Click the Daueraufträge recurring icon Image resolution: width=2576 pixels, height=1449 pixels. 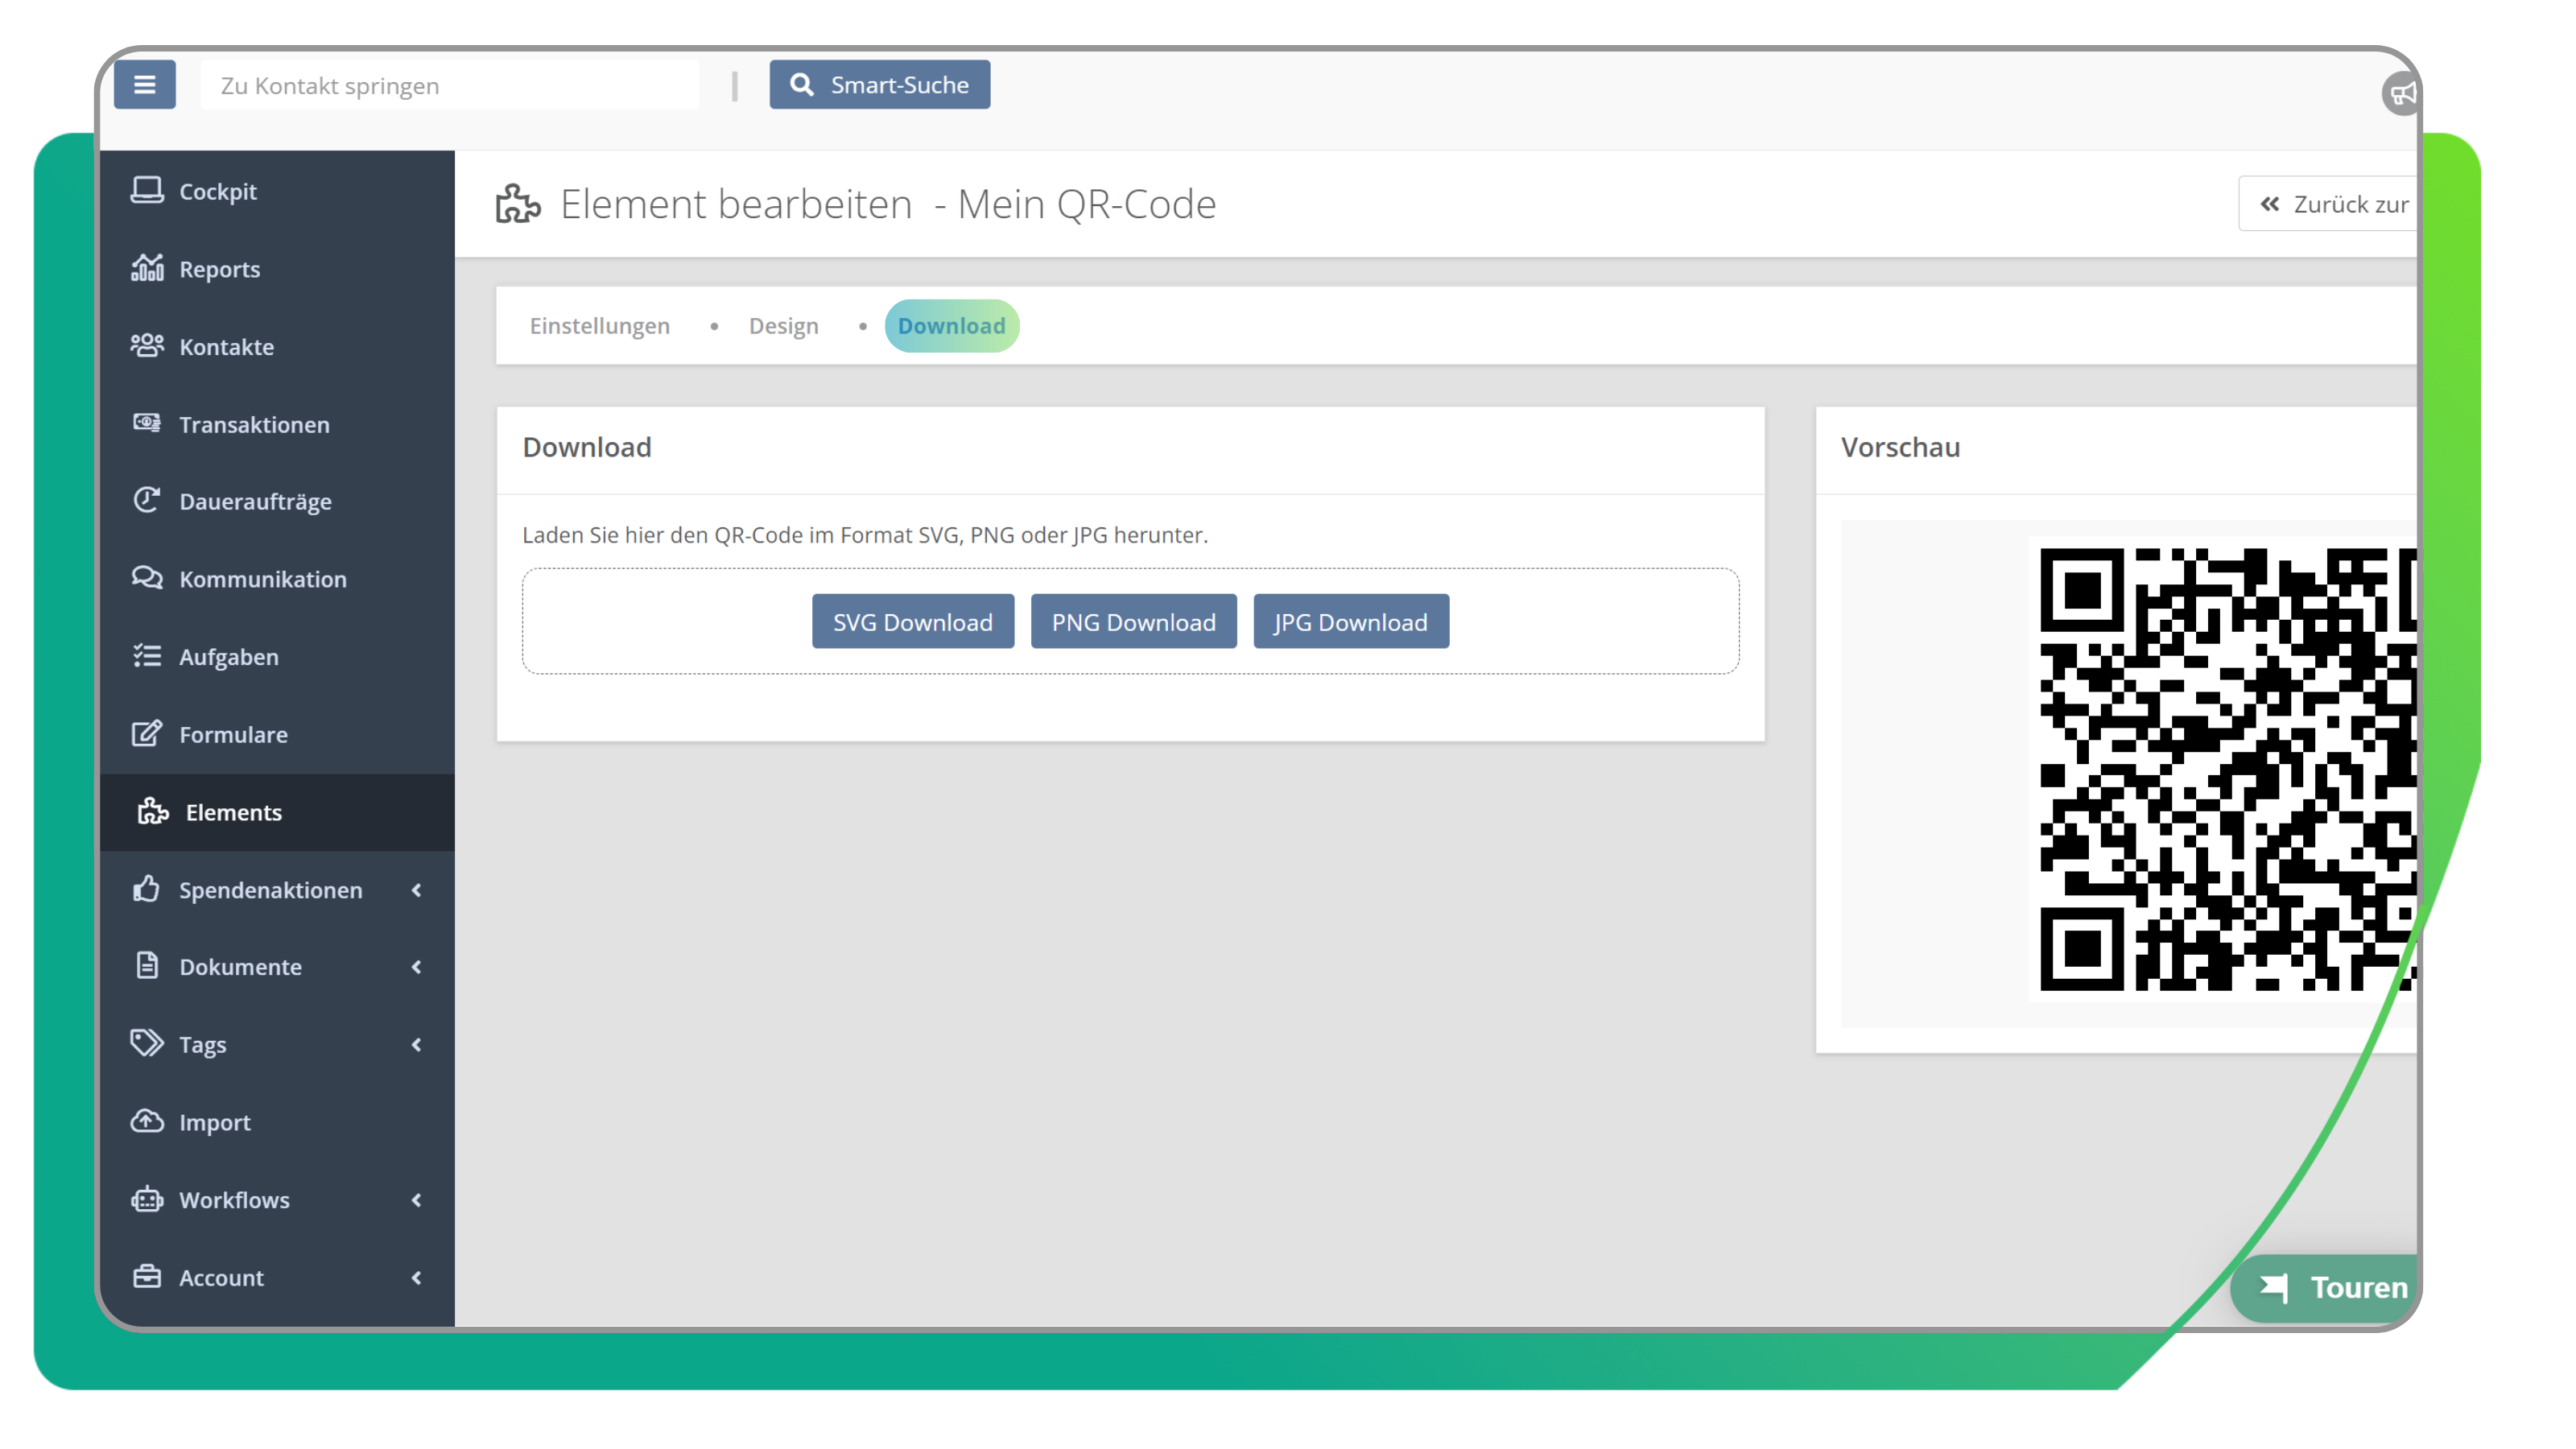click(147, 500)
